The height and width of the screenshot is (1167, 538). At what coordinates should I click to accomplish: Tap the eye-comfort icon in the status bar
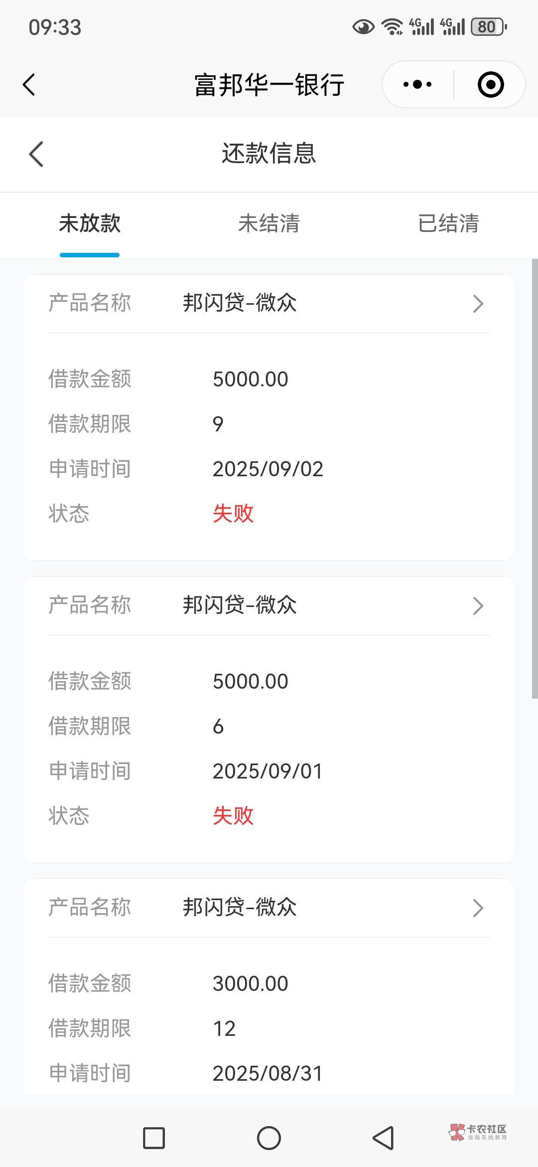tap(363, 27)
